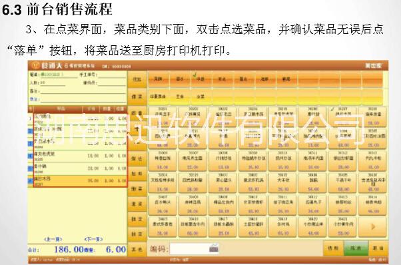
Task: Click the <上一页> link under the order list
Action: click(x=53, y=239)
